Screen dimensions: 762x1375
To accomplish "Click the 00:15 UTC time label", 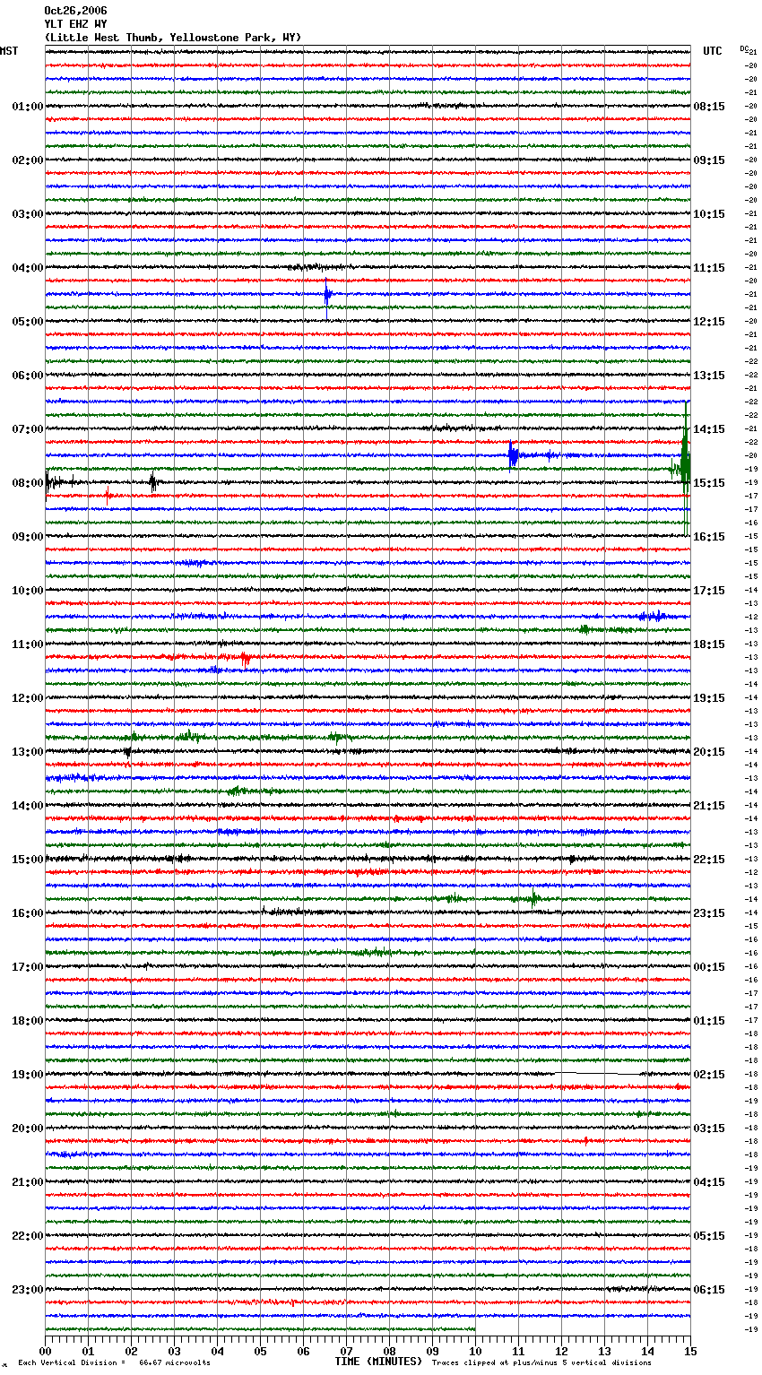I will click(709, 967).
